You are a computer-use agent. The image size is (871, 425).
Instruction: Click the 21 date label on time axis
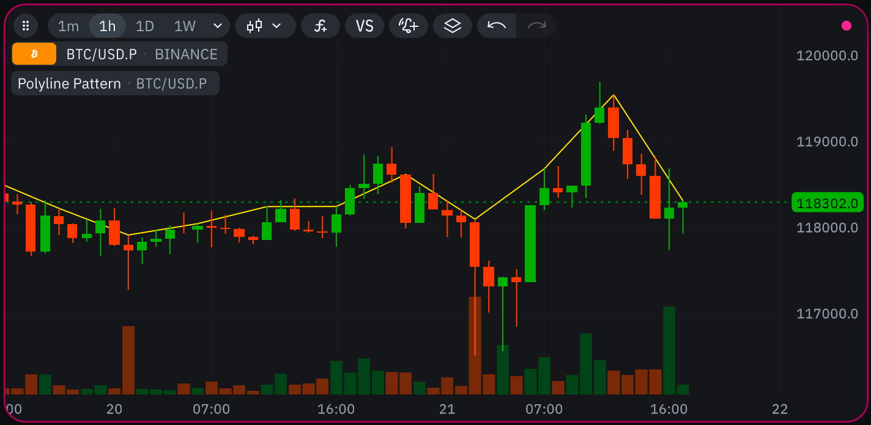[447, 409]
